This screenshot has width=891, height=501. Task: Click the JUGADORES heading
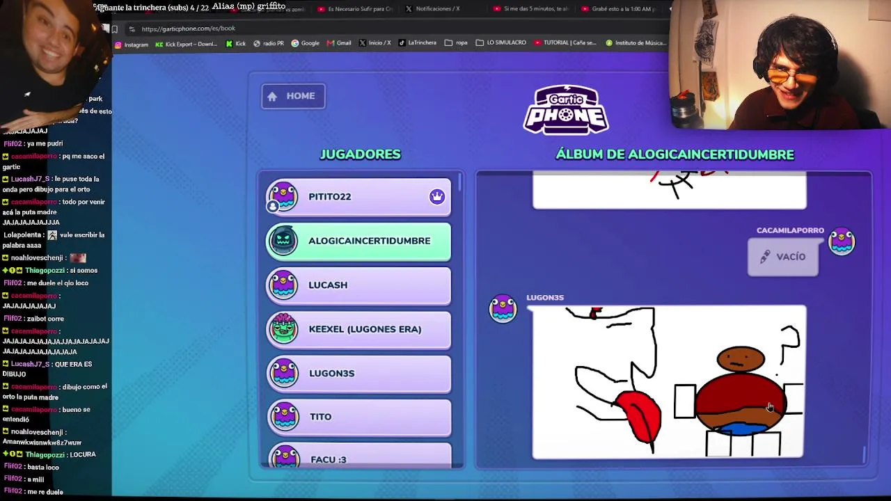tap(360, 154)
